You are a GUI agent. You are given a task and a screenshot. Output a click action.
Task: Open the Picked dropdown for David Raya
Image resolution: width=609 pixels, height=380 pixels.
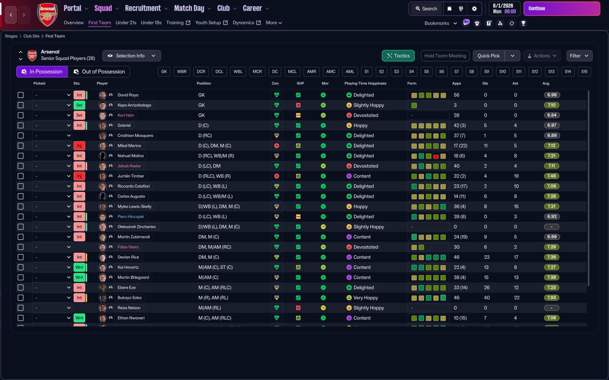[x=52, y=95]
